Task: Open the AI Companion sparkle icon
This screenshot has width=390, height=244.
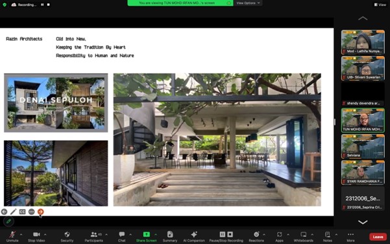Action: coord(194,234)
